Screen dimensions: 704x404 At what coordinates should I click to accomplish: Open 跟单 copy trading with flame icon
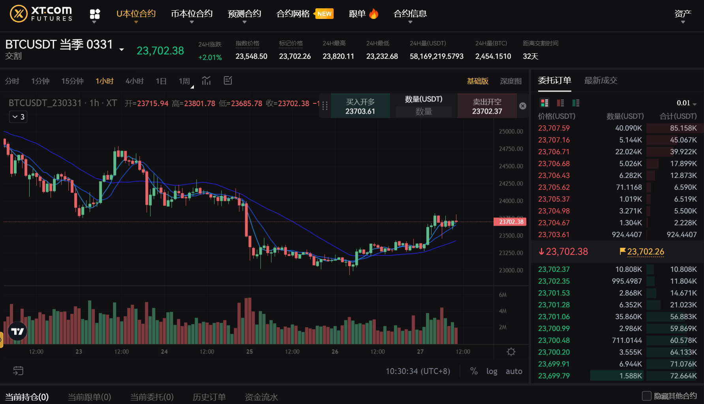tap(364, 14)
